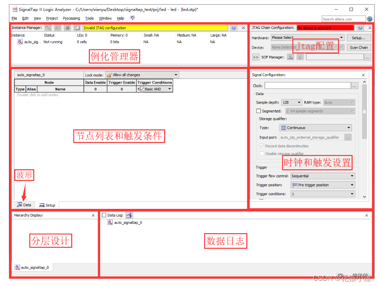
Task: Click the SOF Manager program device icon
Action: pos(290,57)
